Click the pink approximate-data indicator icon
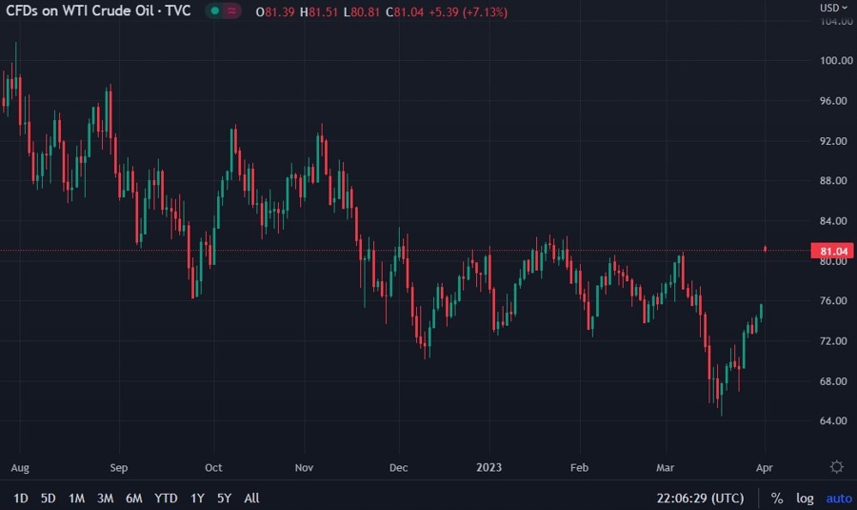857x510 pixels. 231,10
